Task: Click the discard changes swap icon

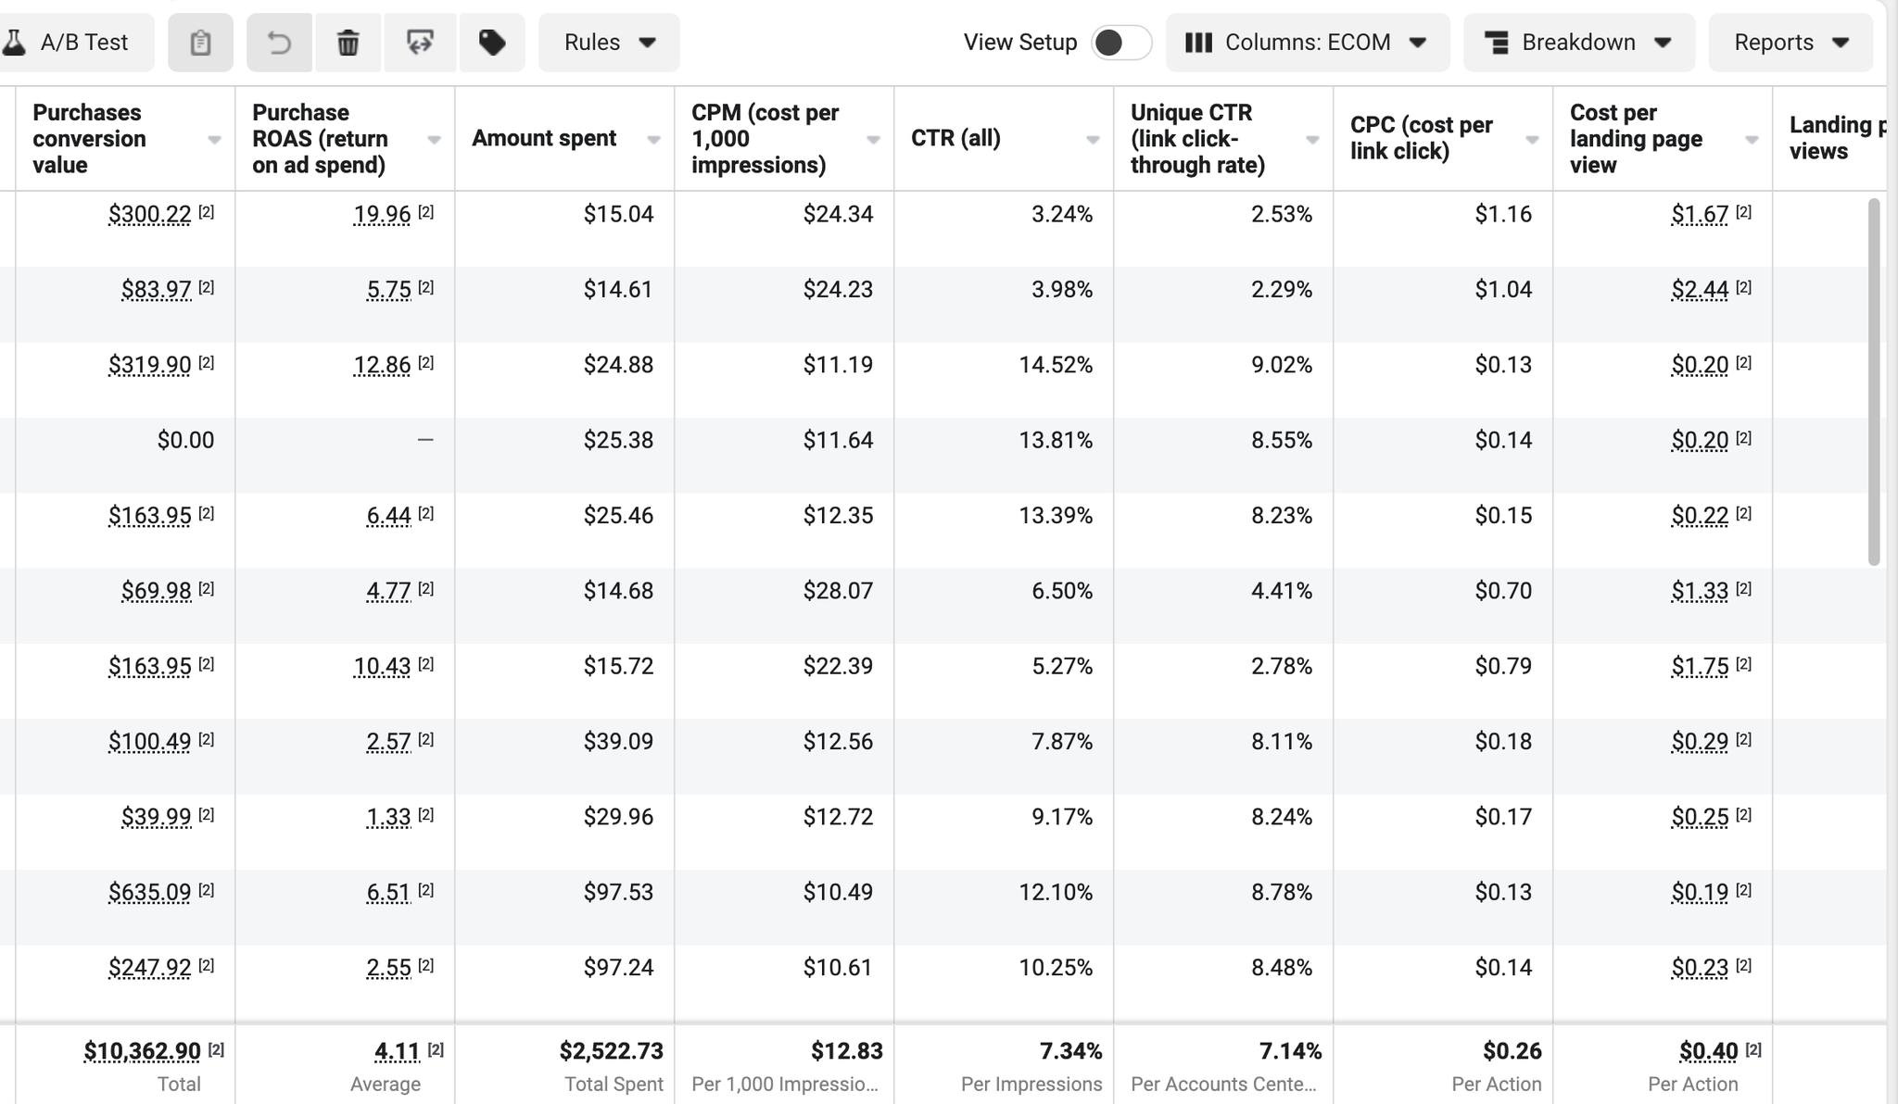Action: pyautogui.click(x=420, y=43)
